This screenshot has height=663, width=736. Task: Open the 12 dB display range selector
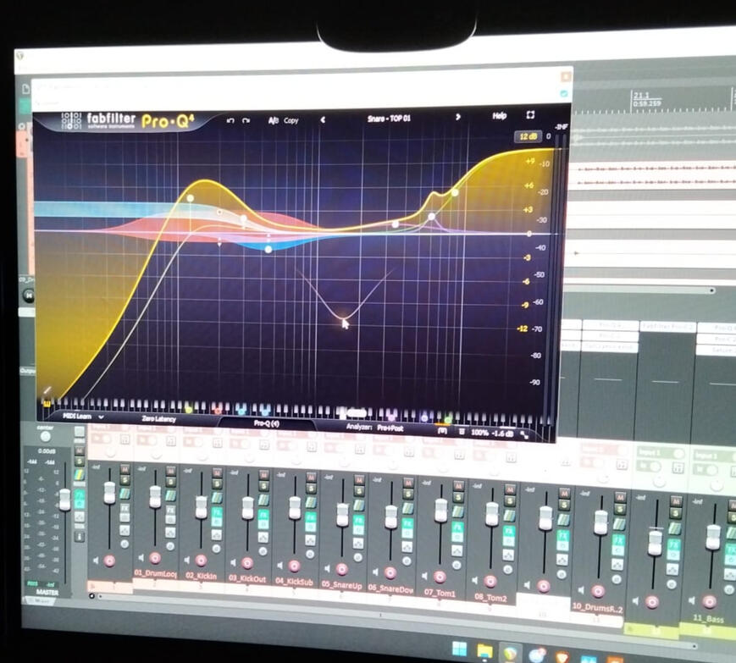click(x=528, y=136)
